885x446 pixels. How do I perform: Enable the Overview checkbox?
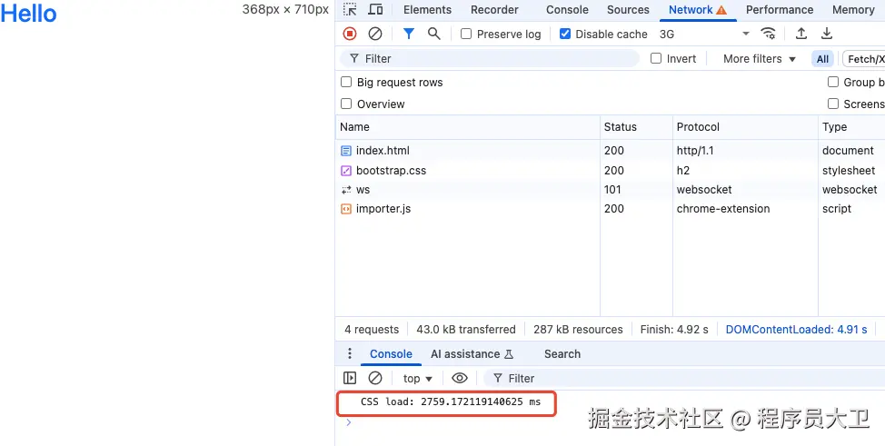(346, 104)
